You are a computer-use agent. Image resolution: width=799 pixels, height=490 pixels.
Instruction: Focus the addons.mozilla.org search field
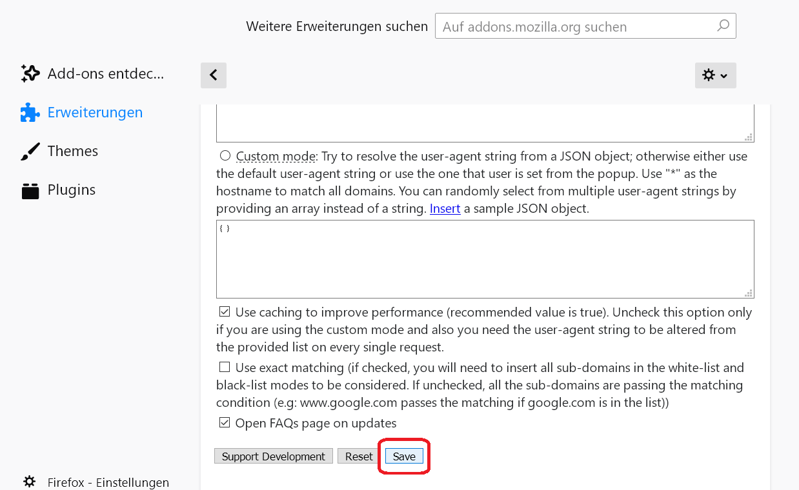click(574, 26)
